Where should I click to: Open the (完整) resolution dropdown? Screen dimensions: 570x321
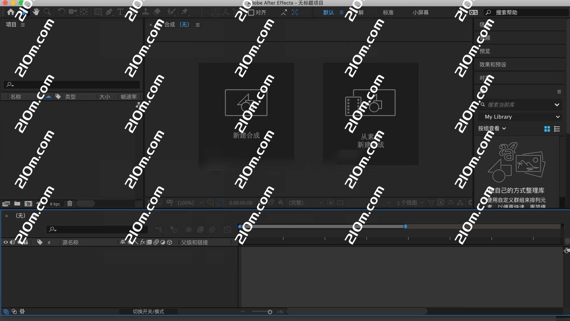305,203
